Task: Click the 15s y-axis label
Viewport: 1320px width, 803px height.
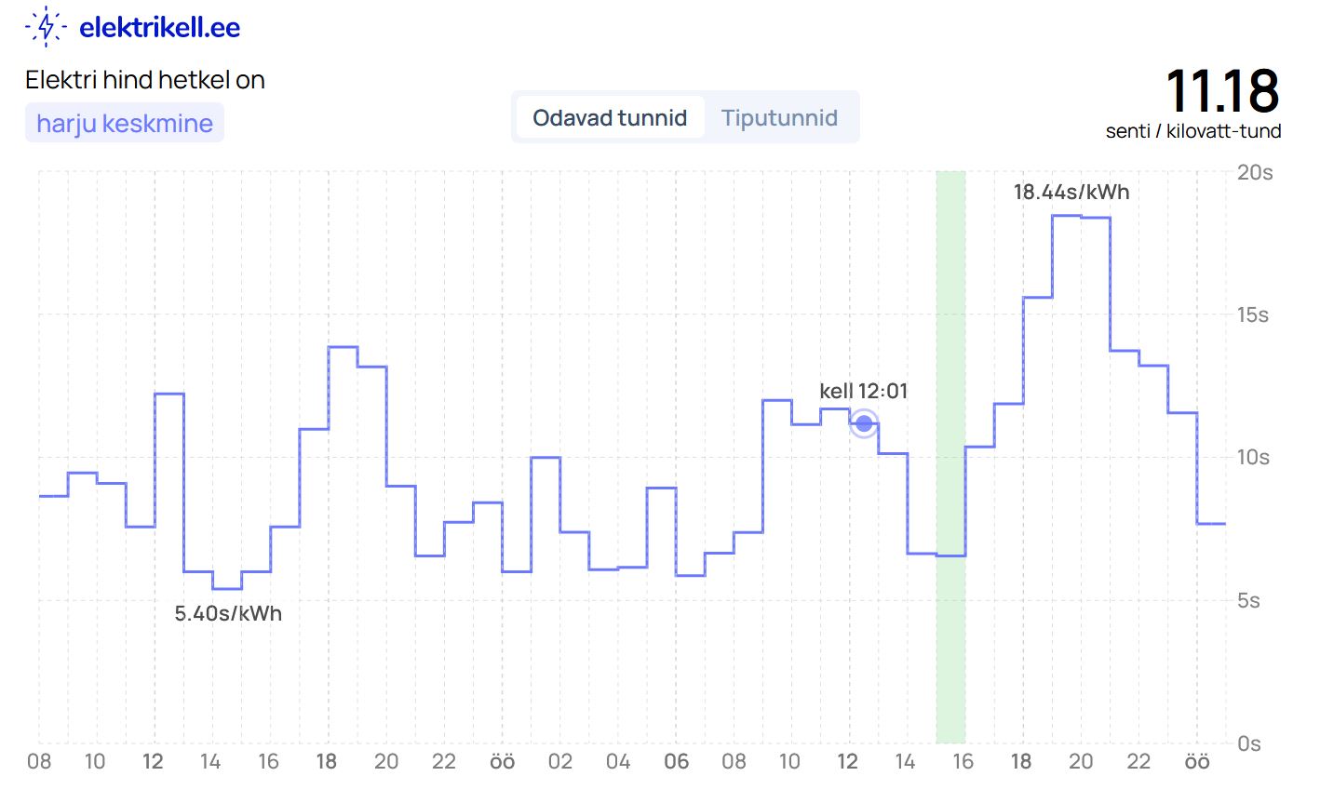Action: [x=1252, y=315]
